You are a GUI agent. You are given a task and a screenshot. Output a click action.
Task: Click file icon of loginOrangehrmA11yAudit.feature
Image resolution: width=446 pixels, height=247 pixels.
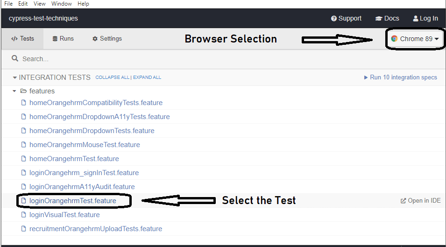click(x=24, y=186)
